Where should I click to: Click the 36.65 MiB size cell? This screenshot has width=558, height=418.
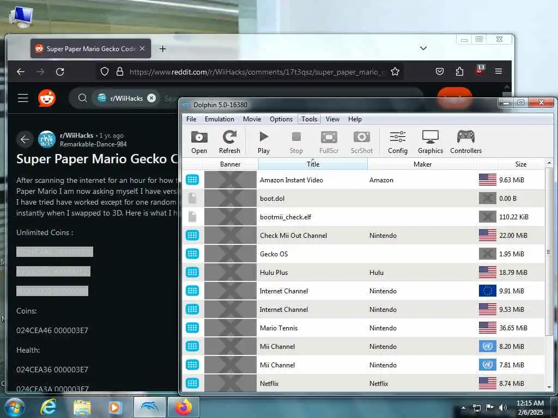513,328
